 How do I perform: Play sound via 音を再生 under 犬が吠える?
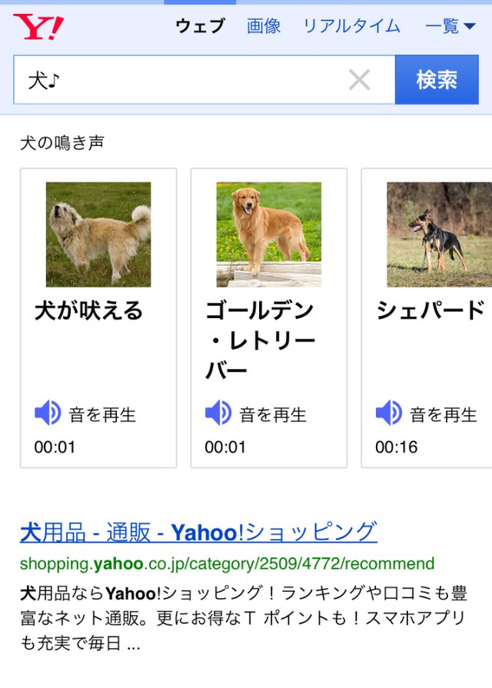click(x=102, y=415)
